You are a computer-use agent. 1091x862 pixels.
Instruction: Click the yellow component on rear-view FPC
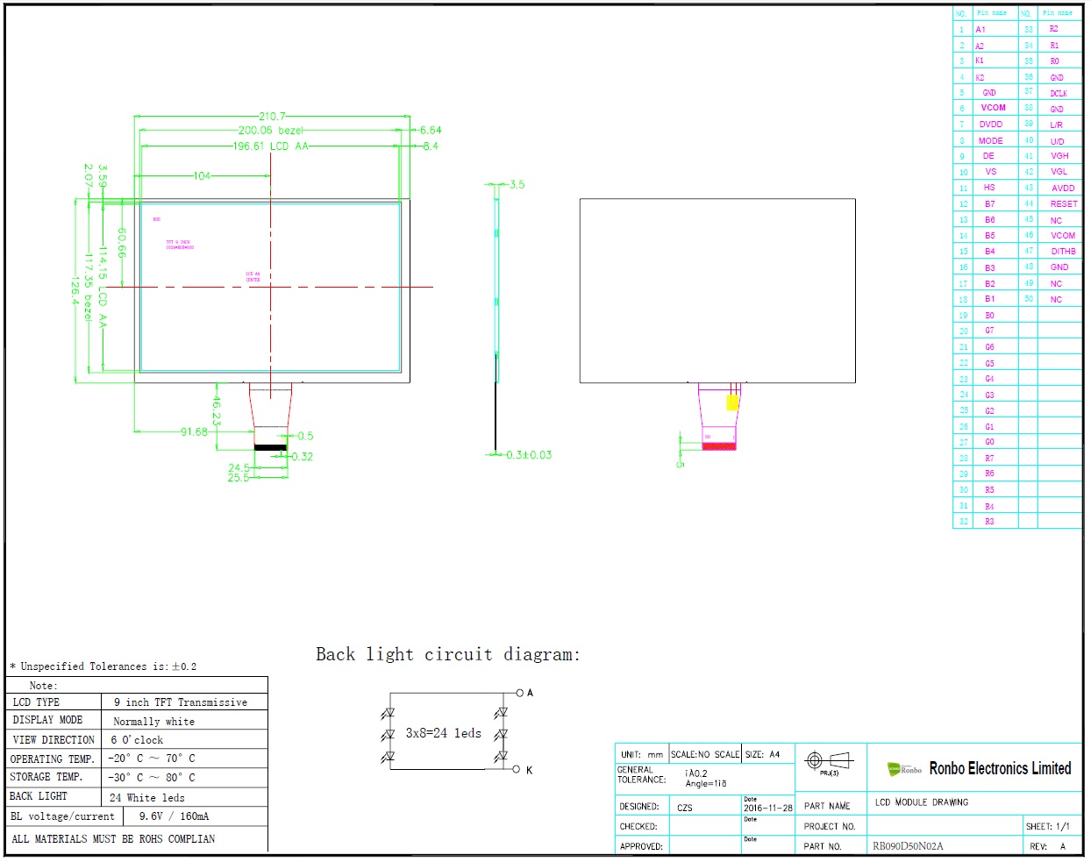(732, 403)
